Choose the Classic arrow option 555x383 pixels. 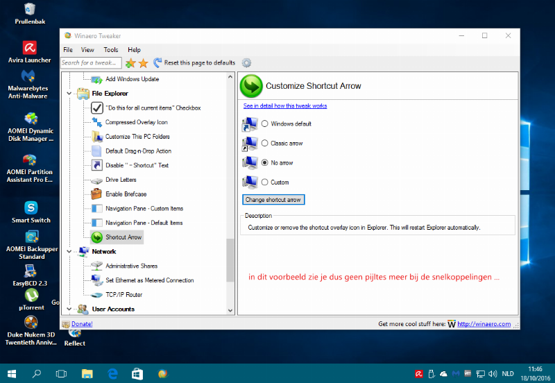pyautogui.click(x=265, y=143)
